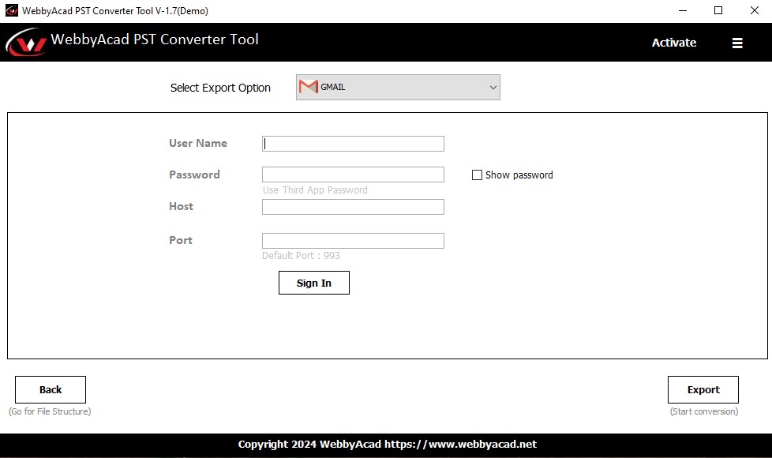Click Activate in the header
Viewport: 772px width, 458px height.
(674, 43)
